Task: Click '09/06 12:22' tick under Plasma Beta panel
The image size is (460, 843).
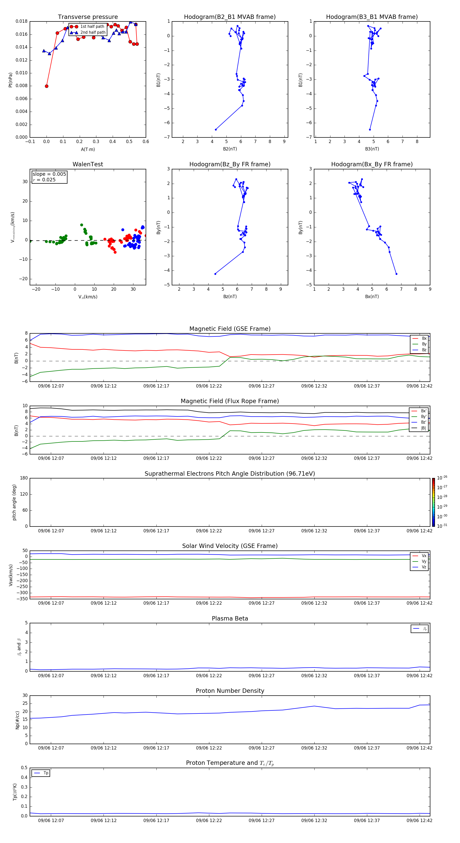Action: click(x=209, y=676)
